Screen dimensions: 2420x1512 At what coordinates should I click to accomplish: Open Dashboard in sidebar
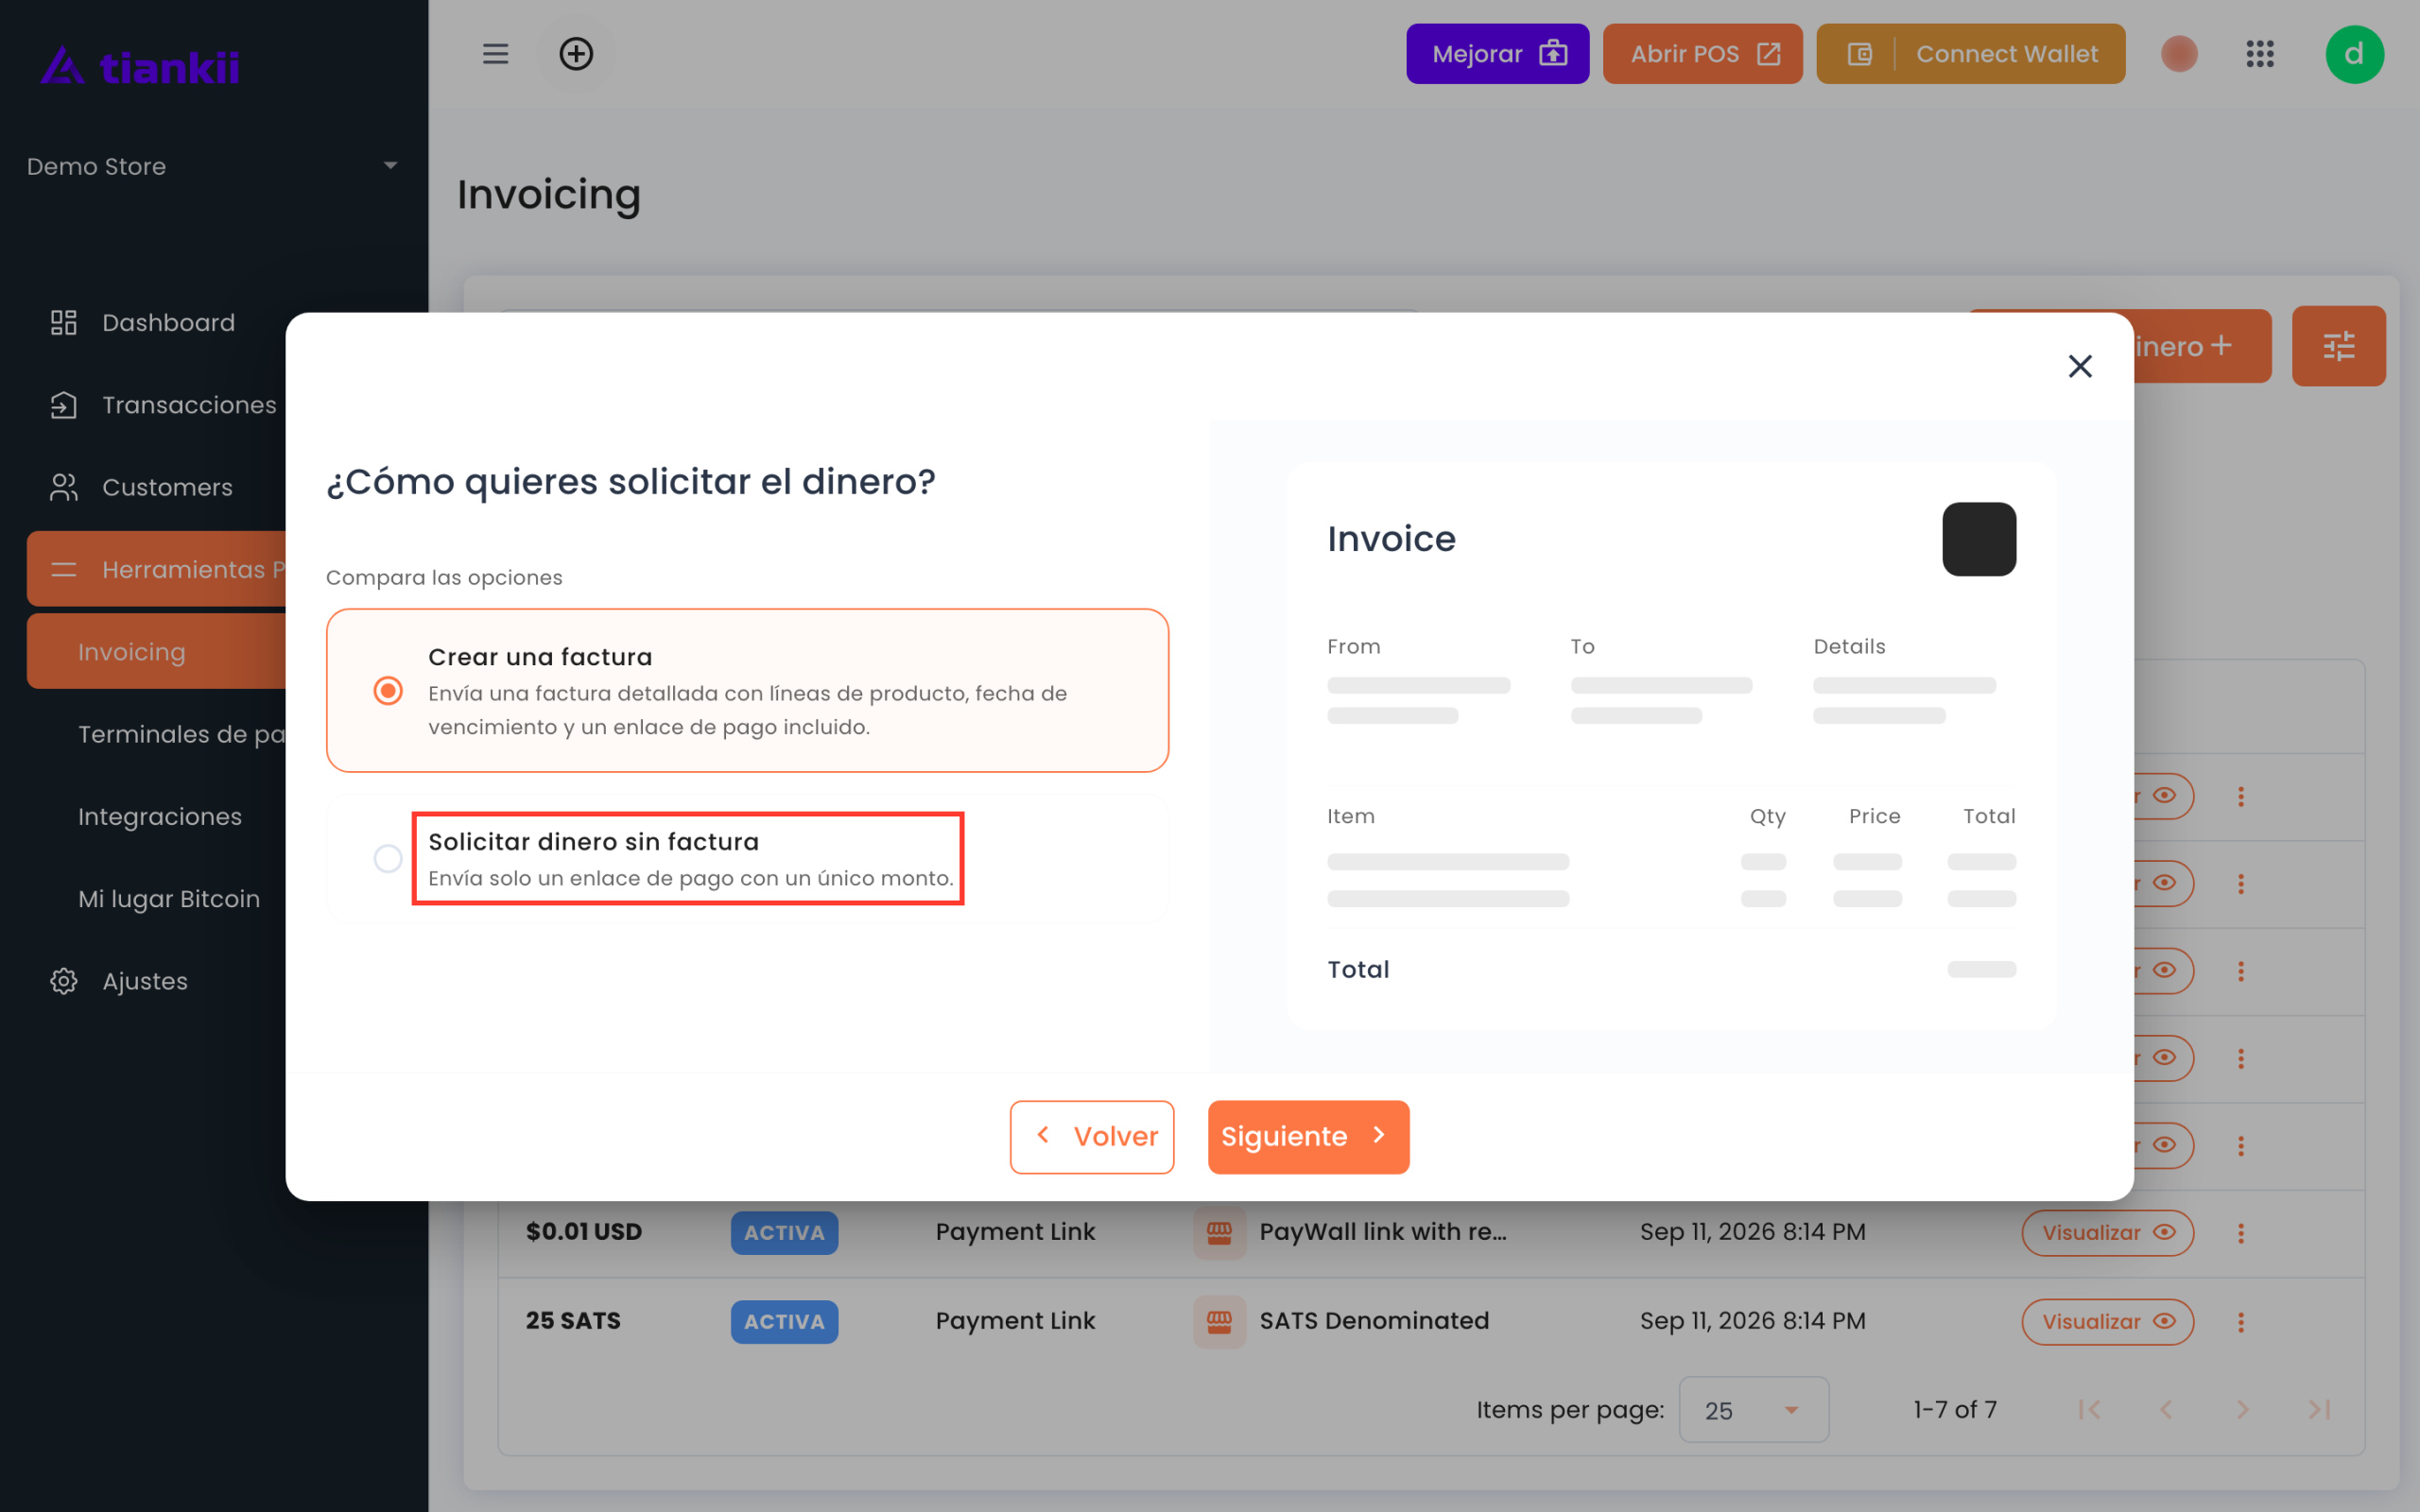tap(168, 323)
